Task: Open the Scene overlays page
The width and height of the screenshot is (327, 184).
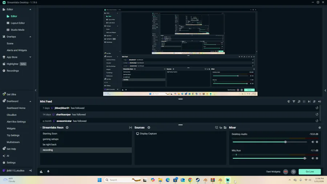Action: click(x=10, y=44)
